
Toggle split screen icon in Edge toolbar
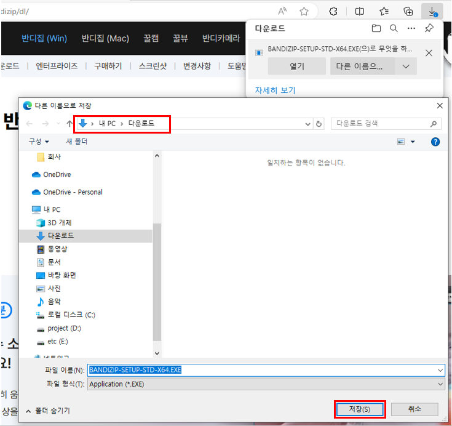[360, 12]
